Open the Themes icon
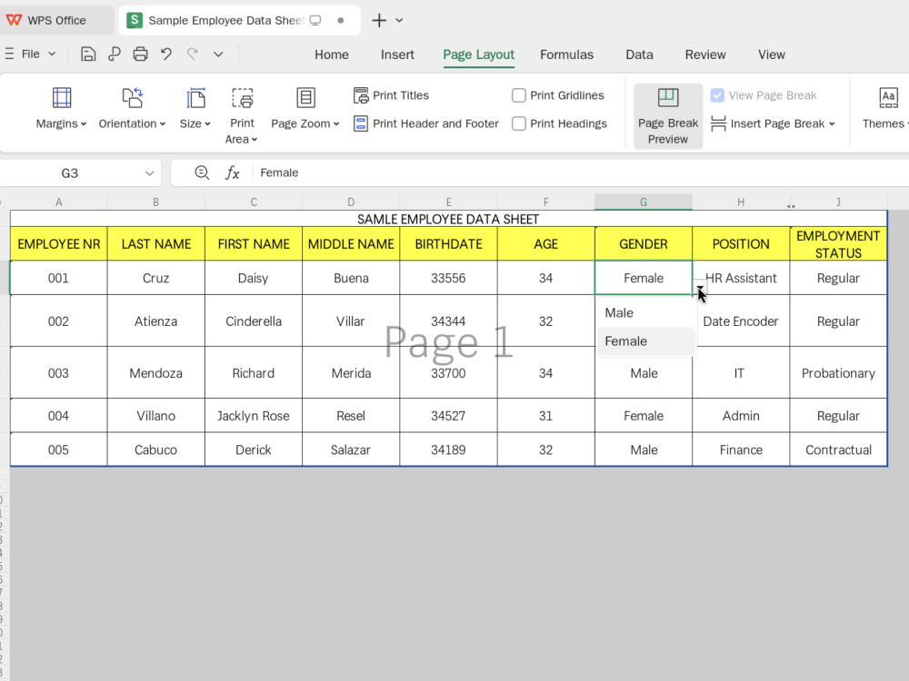Screen dimensions: 909x681 [x=888, y=98]
